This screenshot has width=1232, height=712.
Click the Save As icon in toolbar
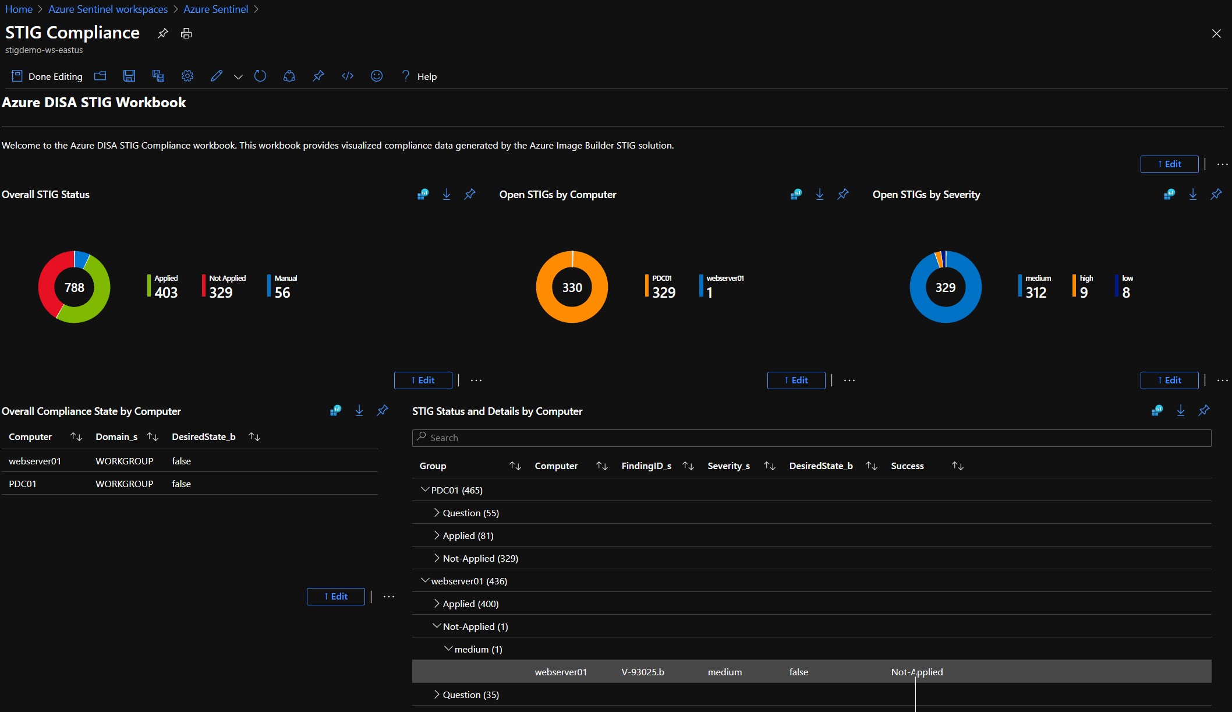click(x=158, y=76)
